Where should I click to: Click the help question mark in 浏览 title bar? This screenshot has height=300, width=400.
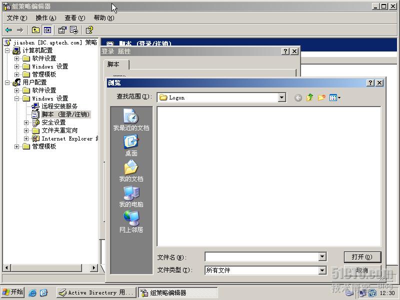coord(370,82)
